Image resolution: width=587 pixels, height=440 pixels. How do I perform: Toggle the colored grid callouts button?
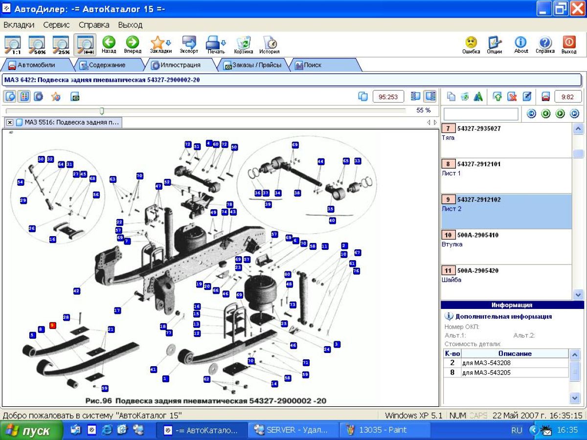click(x=23, y=96)
